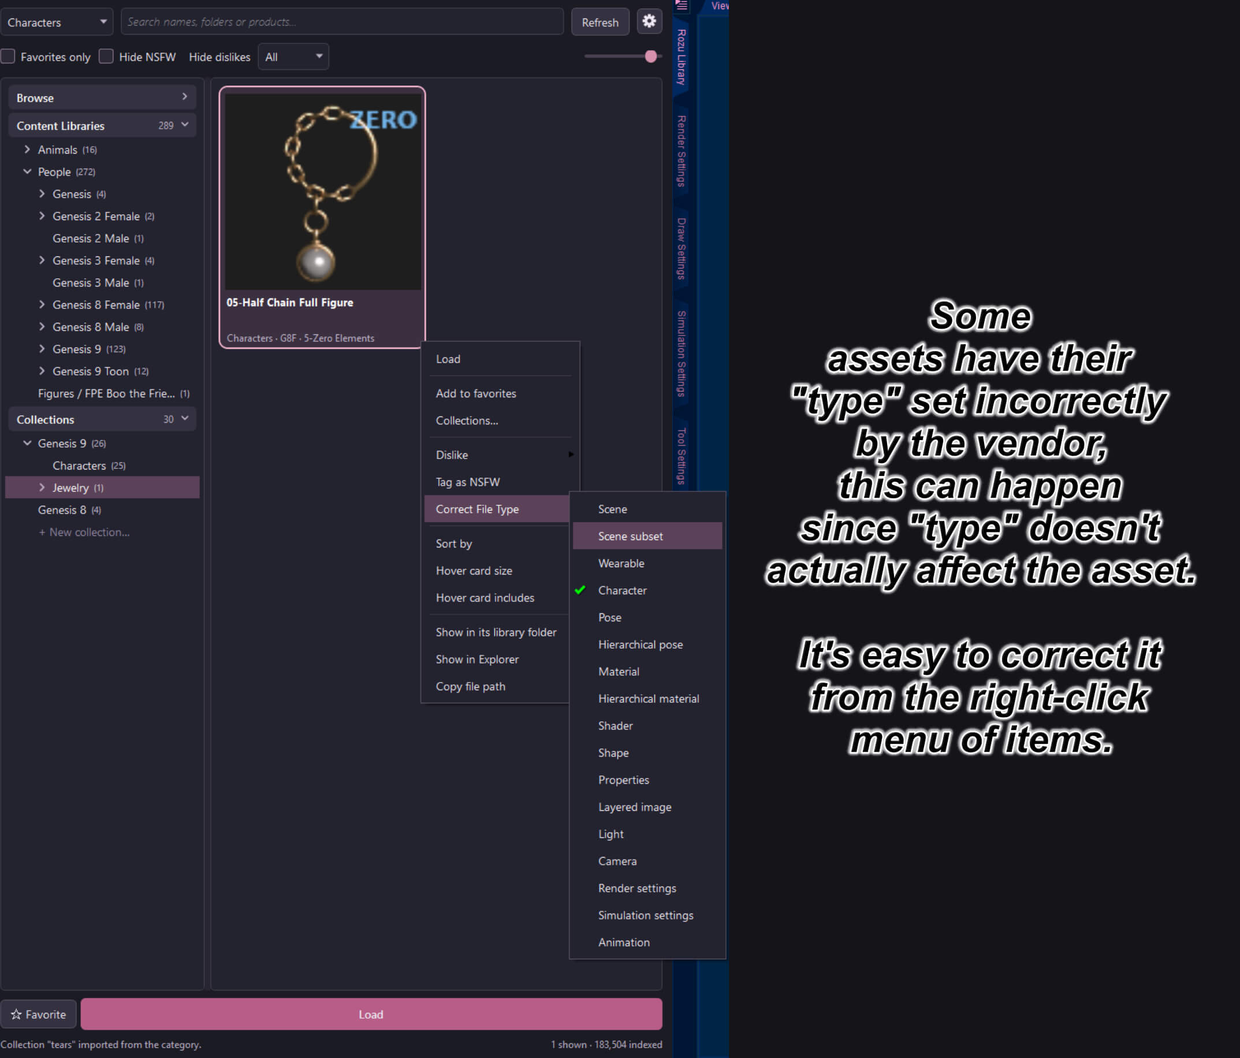Image resolution: width=1240 pixels, height=1058 pixels.
Task: Expand the Genesis 8 Female folder
Action: (x=42, y=304)
